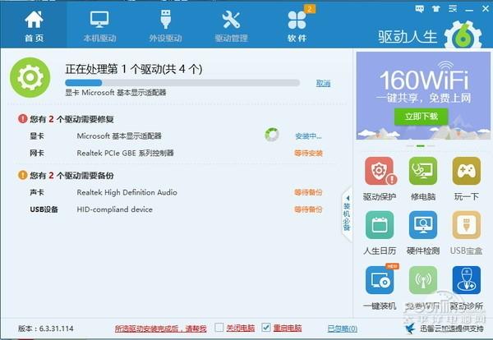Tick the 关闭电脑 checkbox

219,328
